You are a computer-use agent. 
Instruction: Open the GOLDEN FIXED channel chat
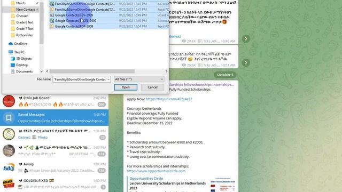pyautogui.click(x=54, y=183)
